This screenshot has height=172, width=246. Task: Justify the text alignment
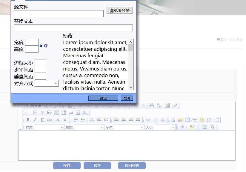click(x=138, y=120)
